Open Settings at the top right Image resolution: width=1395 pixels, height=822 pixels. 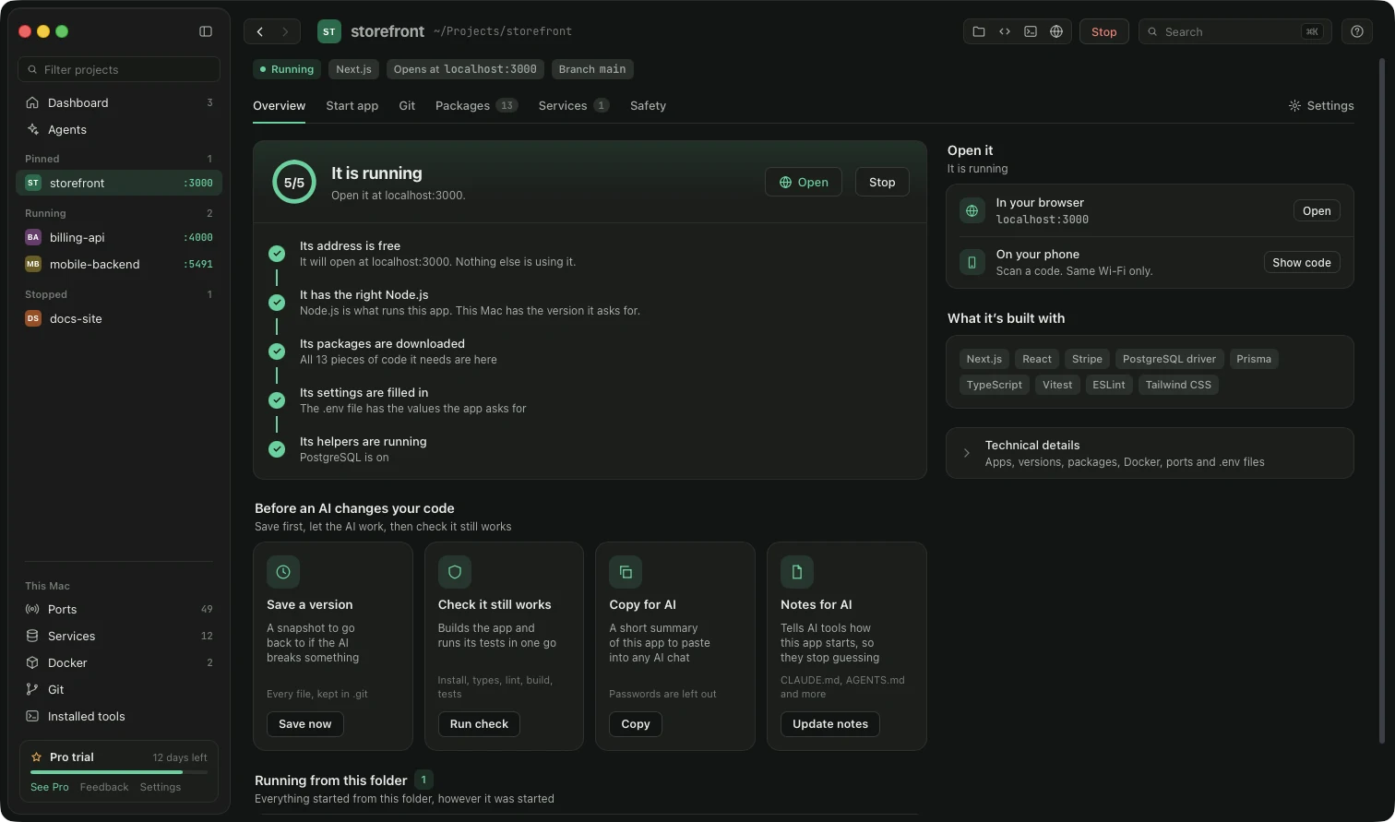[x=1321, y=106]
